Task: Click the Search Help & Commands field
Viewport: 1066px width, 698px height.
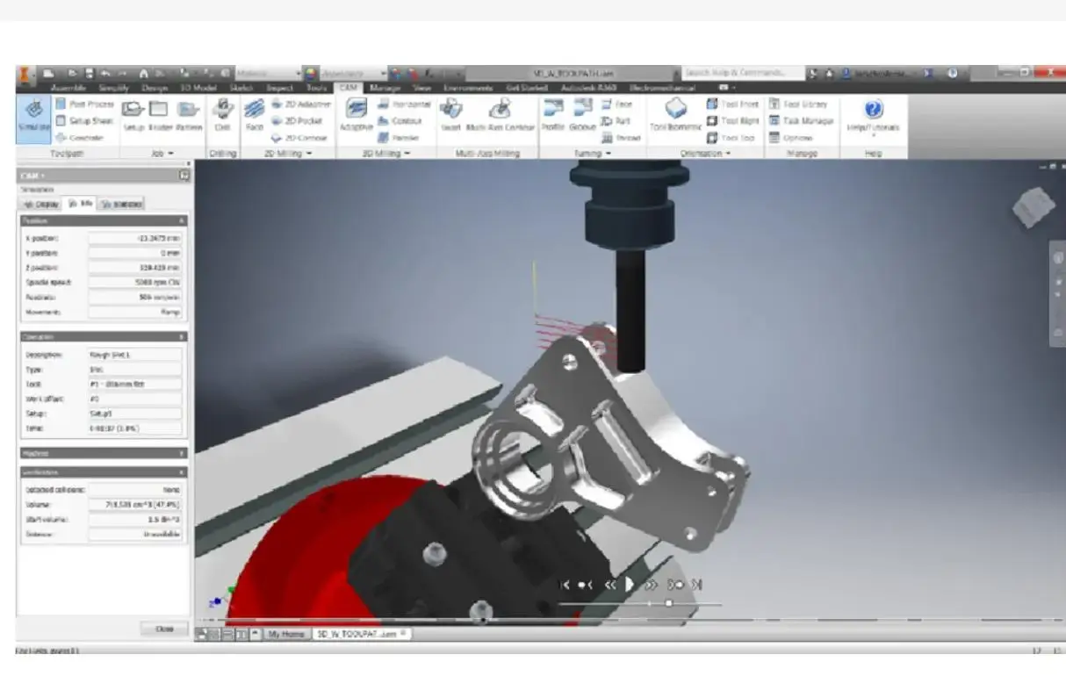Action: [x=744, y=73]
